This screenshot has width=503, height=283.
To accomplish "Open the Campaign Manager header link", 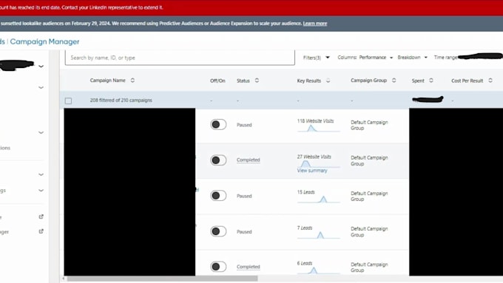I will (x=44, y=41).
